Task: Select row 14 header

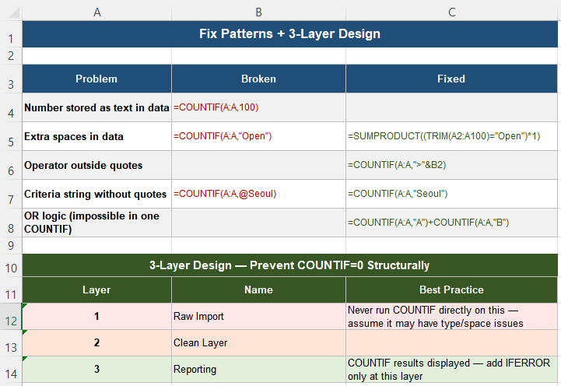Action: 11,369
